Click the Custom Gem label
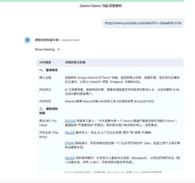195x183 pixels. [x=71, y=40]
